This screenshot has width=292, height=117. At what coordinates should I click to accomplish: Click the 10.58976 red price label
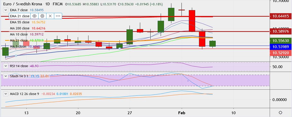[x=281, y=31]
